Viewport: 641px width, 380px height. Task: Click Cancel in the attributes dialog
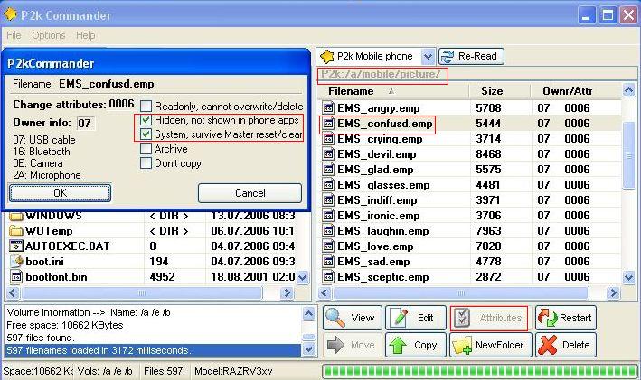pyautogui.click(x=250, y=193)
